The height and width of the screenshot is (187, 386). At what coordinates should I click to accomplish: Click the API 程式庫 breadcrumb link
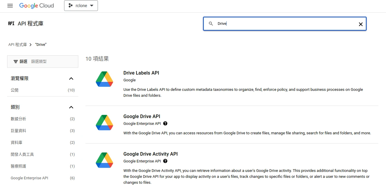[18, 45]
